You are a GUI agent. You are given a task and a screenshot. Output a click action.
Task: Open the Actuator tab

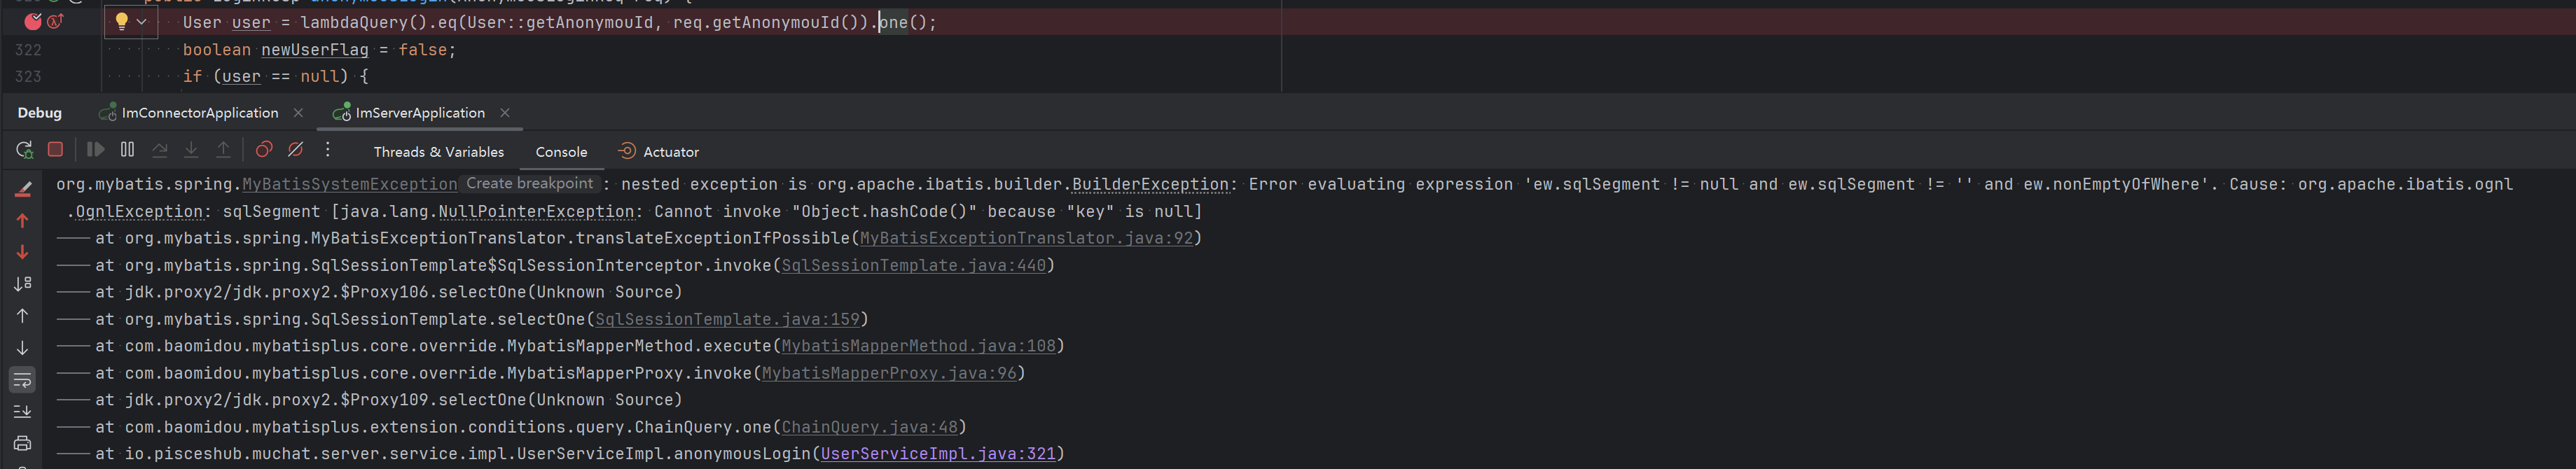(669, 152)
